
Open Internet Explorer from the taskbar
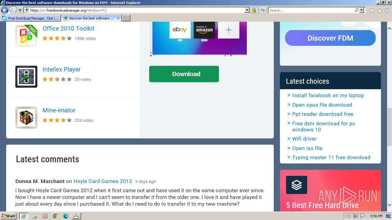click(x=24, y=216)
